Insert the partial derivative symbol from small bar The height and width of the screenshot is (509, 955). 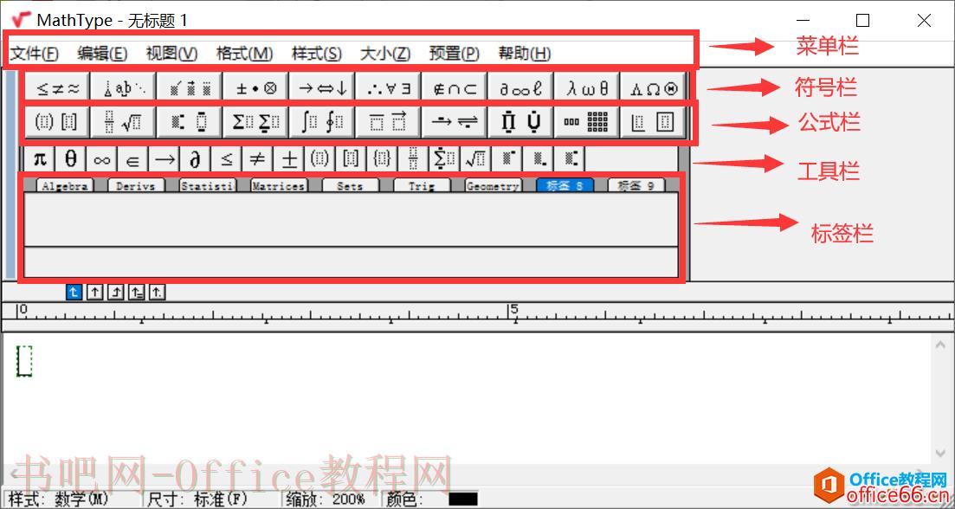coord(196,159)
